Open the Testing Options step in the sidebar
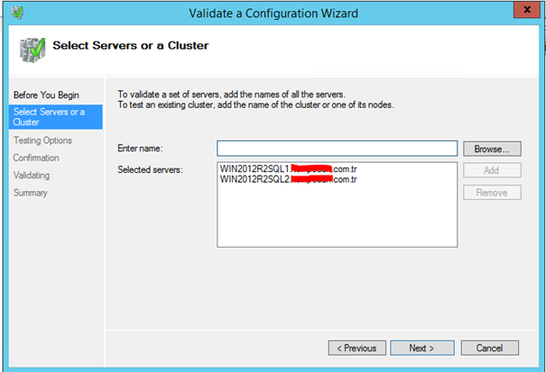Screen dimensions: 546x372 click(x=42, y=141)
